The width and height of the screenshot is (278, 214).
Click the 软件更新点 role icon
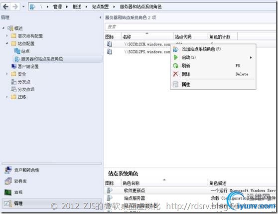(x=110, y=190)
